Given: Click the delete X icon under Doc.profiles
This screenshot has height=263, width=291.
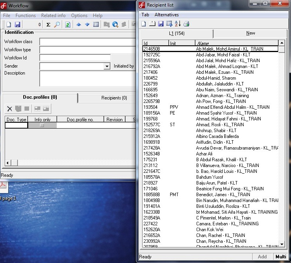Looking at the screenshot, I should point(10,109).
